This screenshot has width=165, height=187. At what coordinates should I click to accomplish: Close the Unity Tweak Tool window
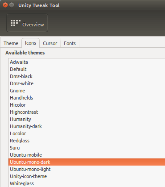pyautogui.click(x=5, y=5)
